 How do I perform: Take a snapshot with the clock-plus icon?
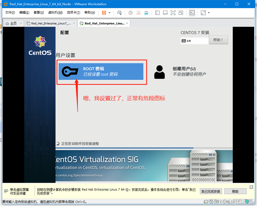coord(131,13)
